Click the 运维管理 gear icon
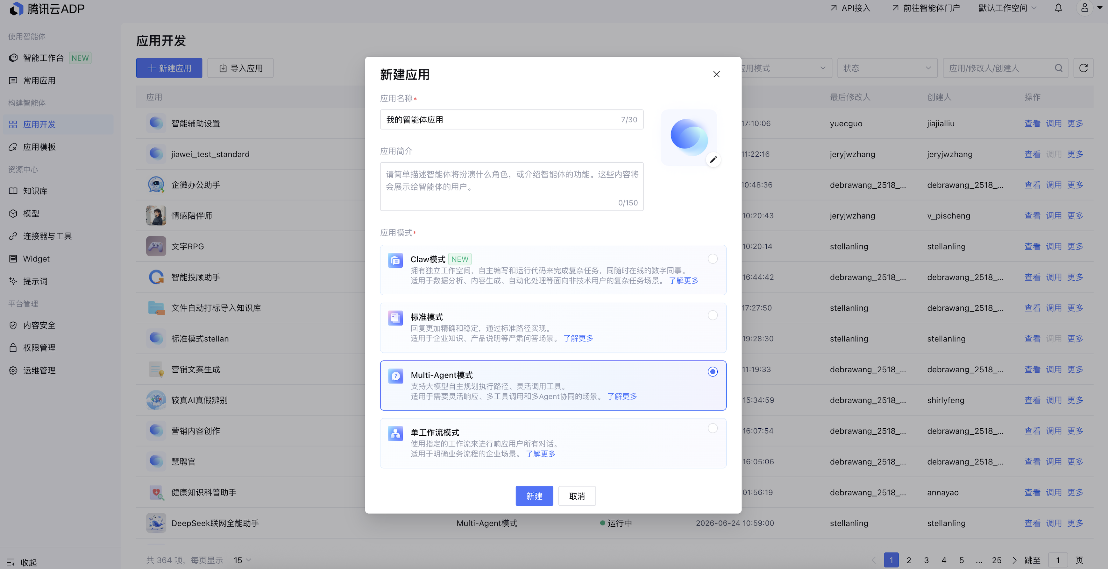The image size is (1108, 569). coord(13,370)
